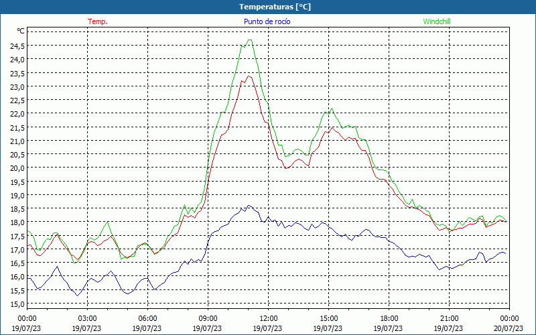This screenshot has height=335, width=536.
Task: Click the 15,5 y-axis value
Action: 17,290
